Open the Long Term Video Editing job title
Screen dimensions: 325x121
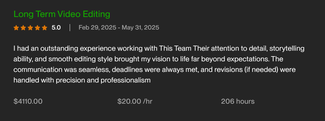click(62, 14)
